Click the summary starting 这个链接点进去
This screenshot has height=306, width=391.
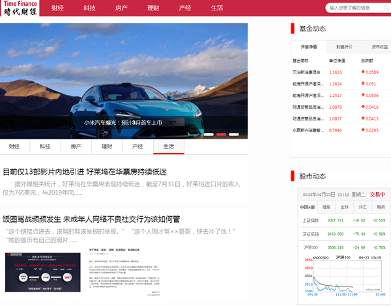121,236
